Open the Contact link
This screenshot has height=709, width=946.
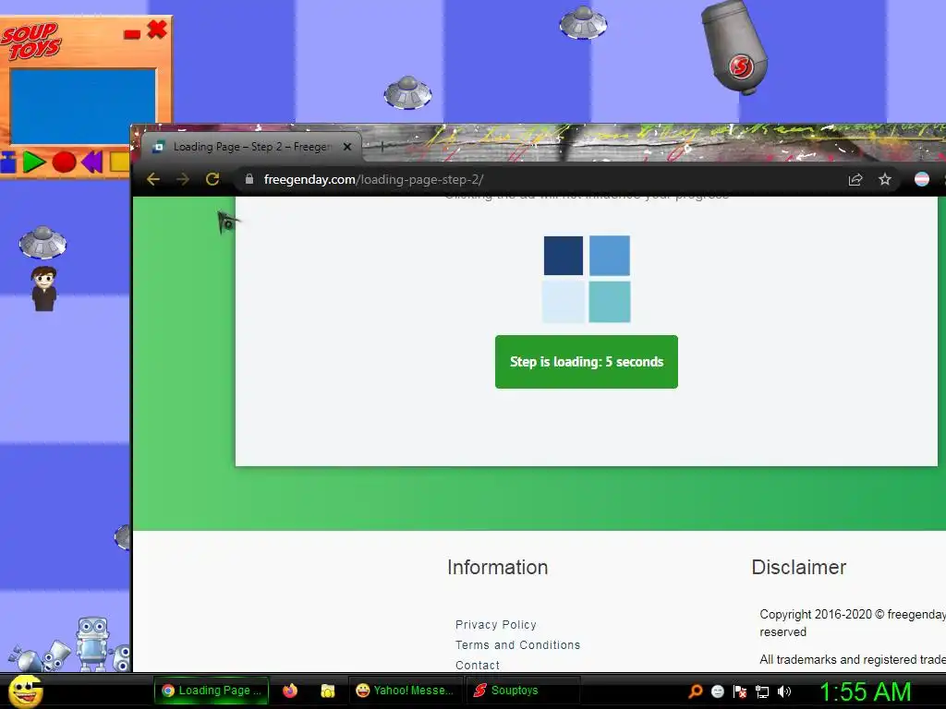point(478,665)
